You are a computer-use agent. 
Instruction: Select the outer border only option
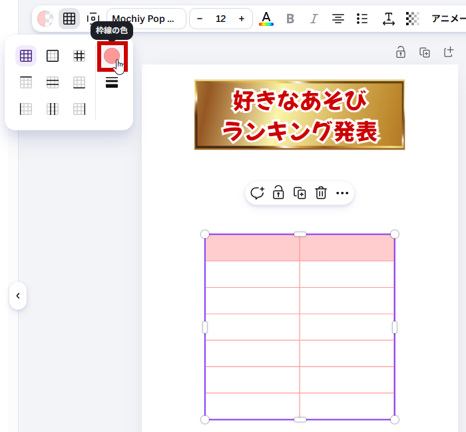click(53, 56)
